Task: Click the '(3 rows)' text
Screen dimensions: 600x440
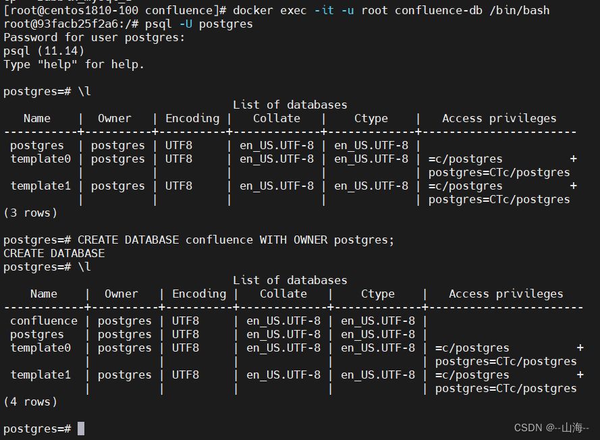Action: [30, 213]
